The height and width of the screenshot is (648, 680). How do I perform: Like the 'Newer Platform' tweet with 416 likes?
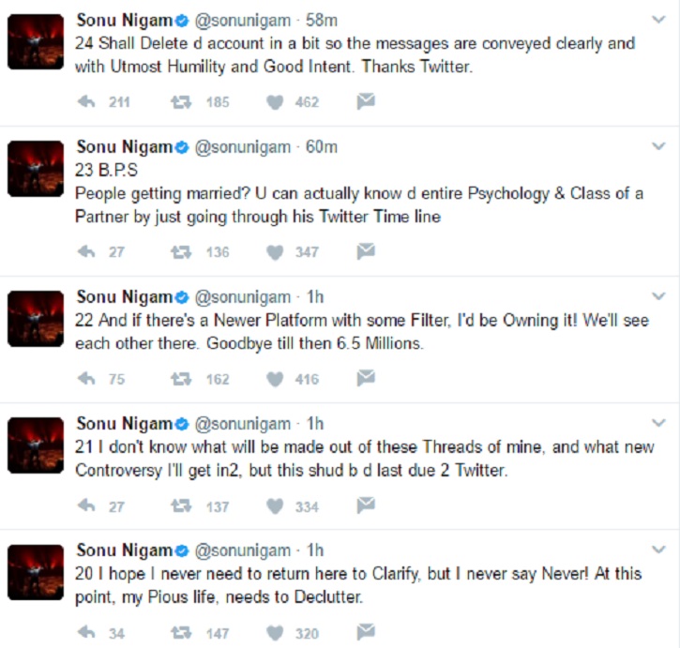275,379
